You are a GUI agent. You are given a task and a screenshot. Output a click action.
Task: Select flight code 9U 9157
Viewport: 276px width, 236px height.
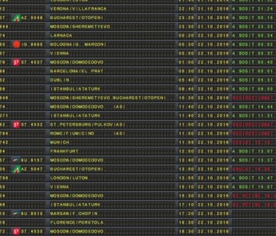click(x=32, y=160)
